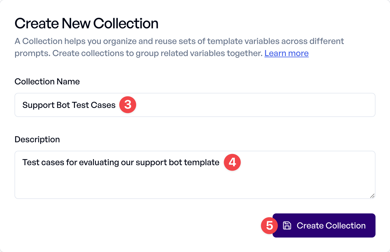This screenshot has height=252, width=390.
Task: Focus the Collection Name input field
Action: coord(195,105)
